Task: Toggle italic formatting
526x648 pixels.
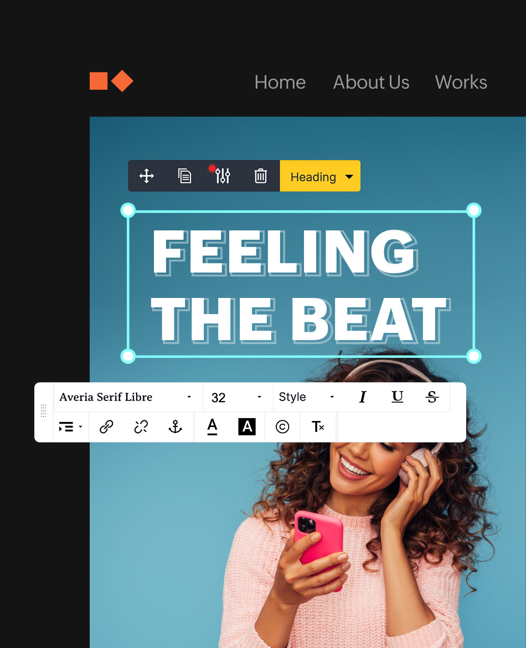Action: click(362, 397)
